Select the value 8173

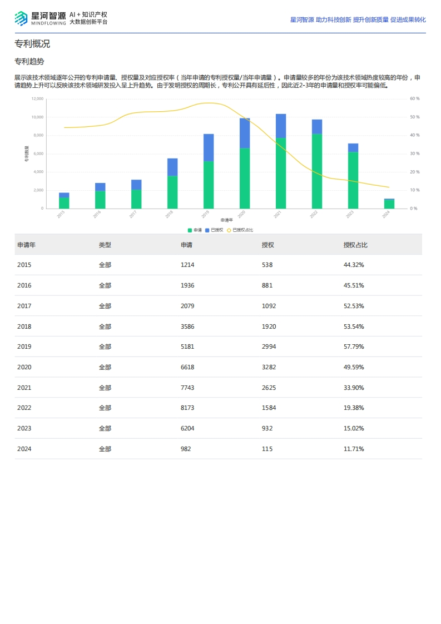point(187,408)
